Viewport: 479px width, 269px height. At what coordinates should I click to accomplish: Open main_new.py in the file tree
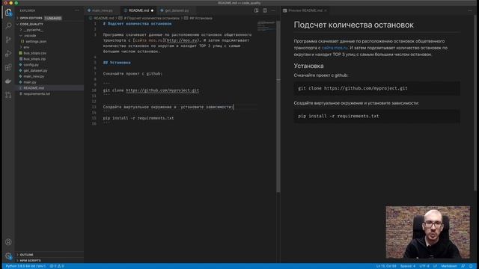pyautogui.click(x=34, y=76)
